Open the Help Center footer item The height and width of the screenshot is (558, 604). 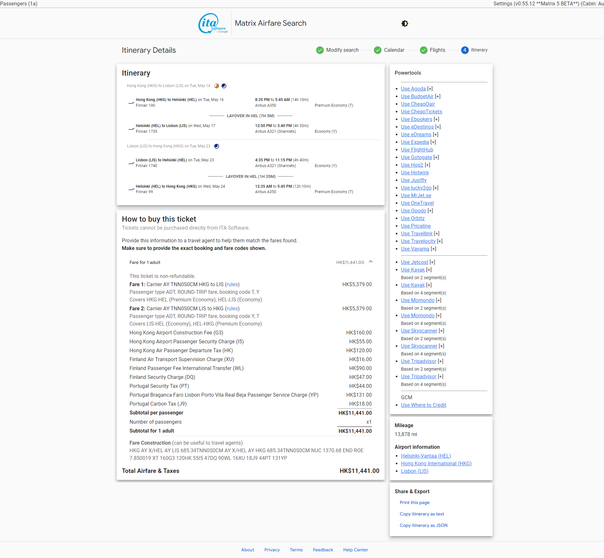tap(355, 550)
